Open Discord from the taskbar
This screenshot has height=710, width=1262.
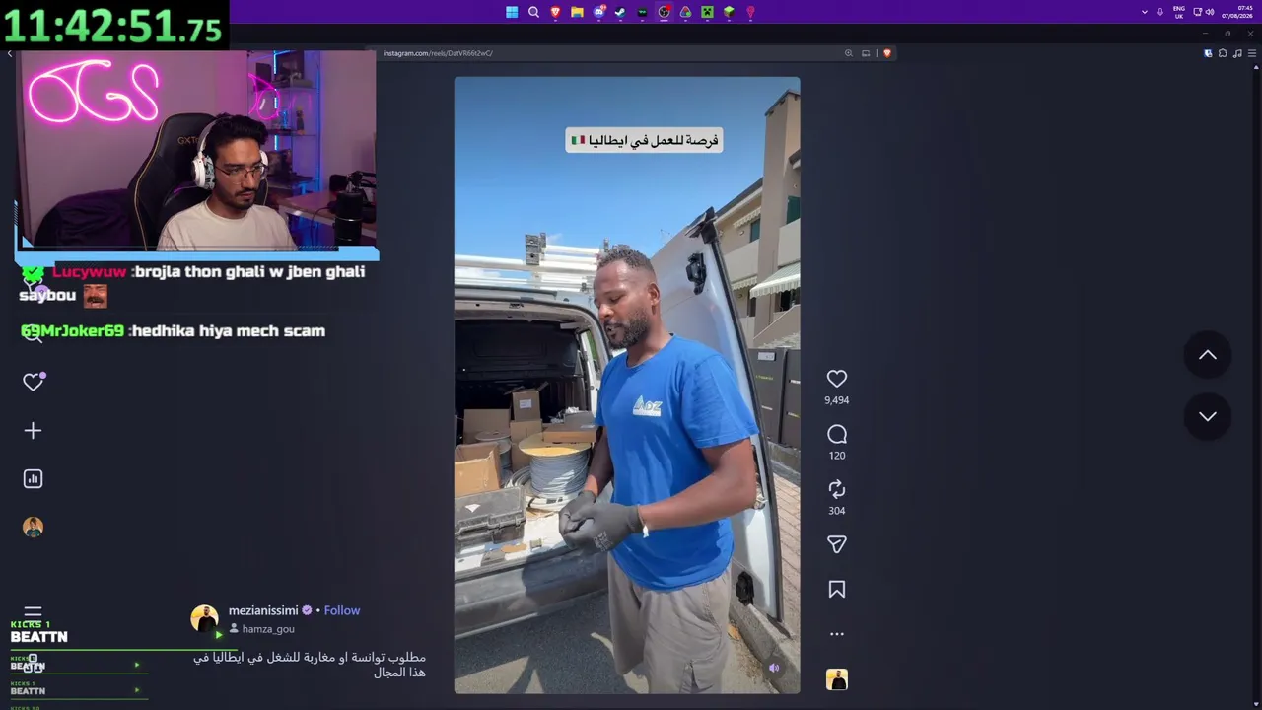[x=598, y=12]
